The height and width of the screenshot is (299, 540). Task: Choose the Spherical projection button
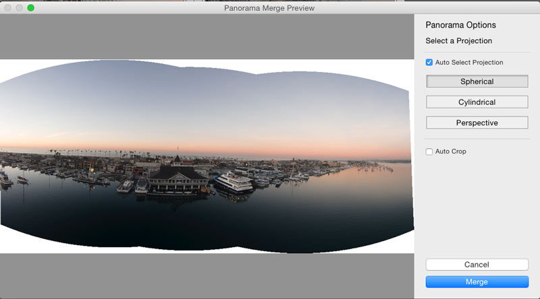pos(477,81)
